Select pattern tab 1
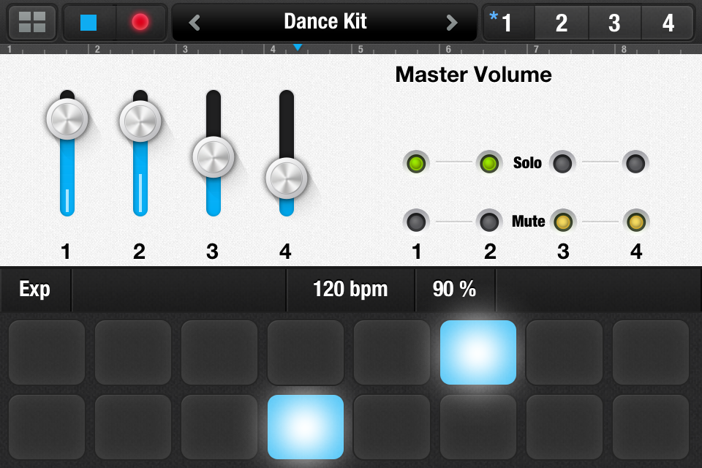Image resolution: width=702 pixels, height=468 pixels. tap(509, 23)
